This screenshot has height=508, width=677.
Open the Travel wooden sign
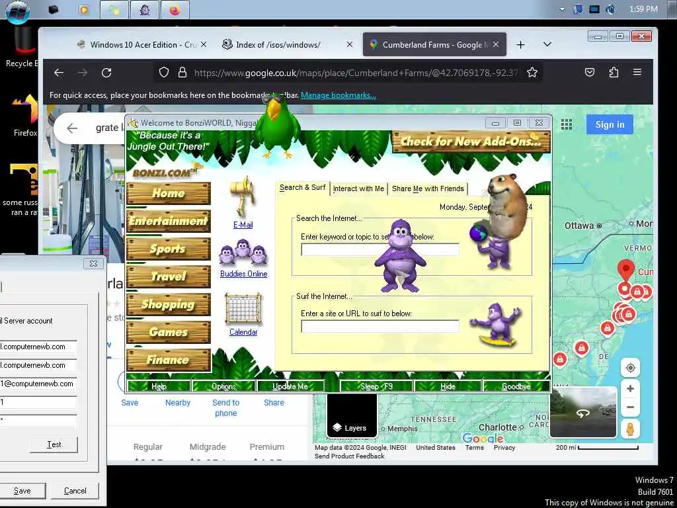point(169,276)
